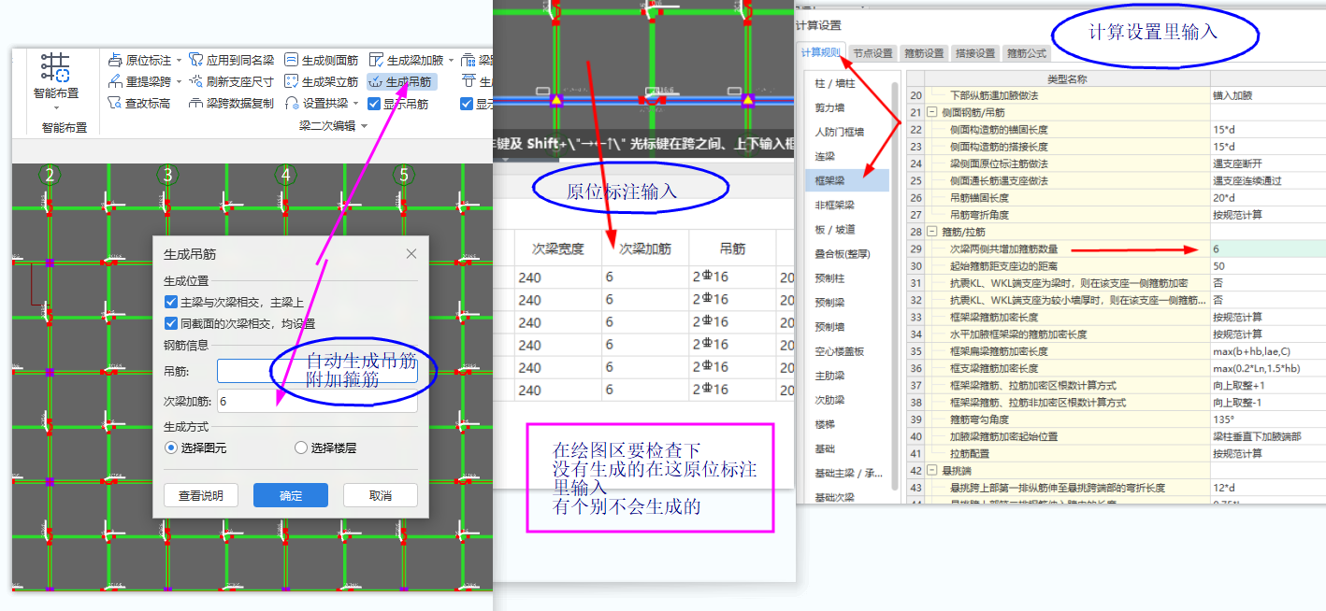Viewport: 1326px width, 611px height.
Task: Click row 吊筋弯折角度
Action: tap(1067, 215)
